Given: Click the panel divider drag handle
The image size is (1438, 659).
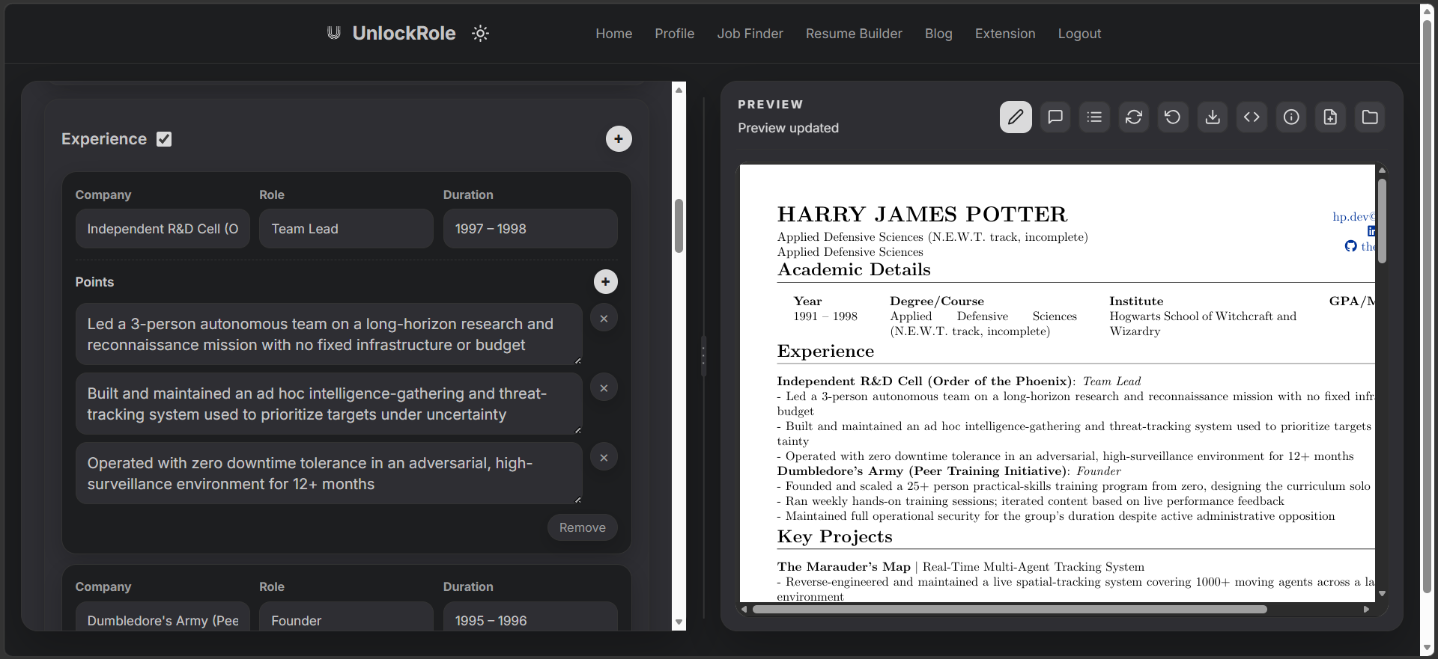Looking at the screenshot, I should (703, 356).
